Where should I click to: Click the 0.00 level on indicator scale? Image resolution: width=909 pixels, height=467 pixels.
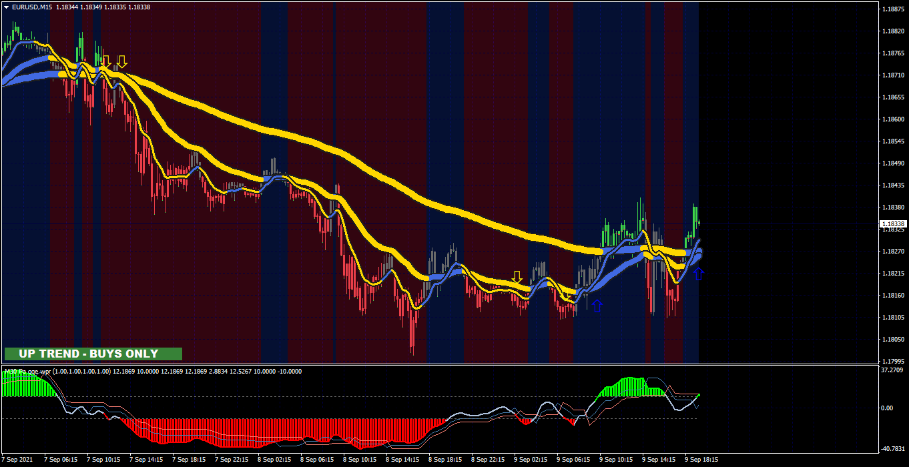(x=888, y=408)
